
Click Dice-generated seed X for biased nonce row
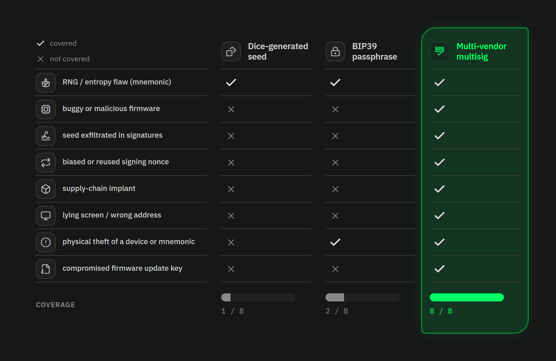(231, 163)
